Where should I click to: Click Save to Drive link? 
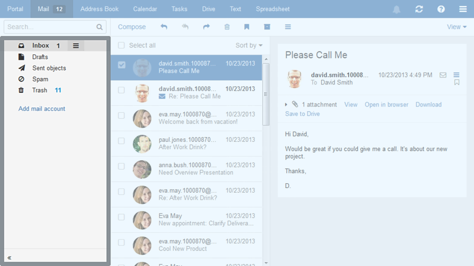302,113
